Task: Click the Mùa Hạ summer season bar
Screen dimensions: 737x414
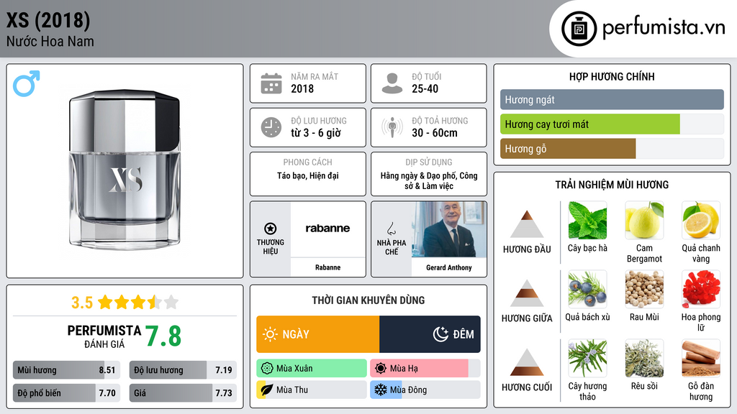Action: pyautogui.click(x=425, y=369)
